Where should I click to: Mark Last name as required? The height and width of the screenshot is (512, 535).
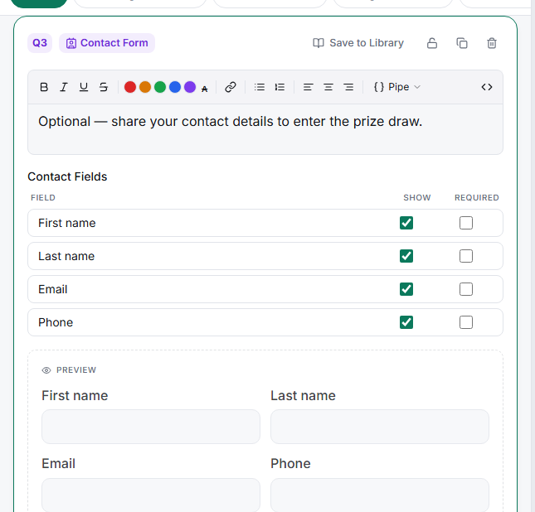point(466,256)
